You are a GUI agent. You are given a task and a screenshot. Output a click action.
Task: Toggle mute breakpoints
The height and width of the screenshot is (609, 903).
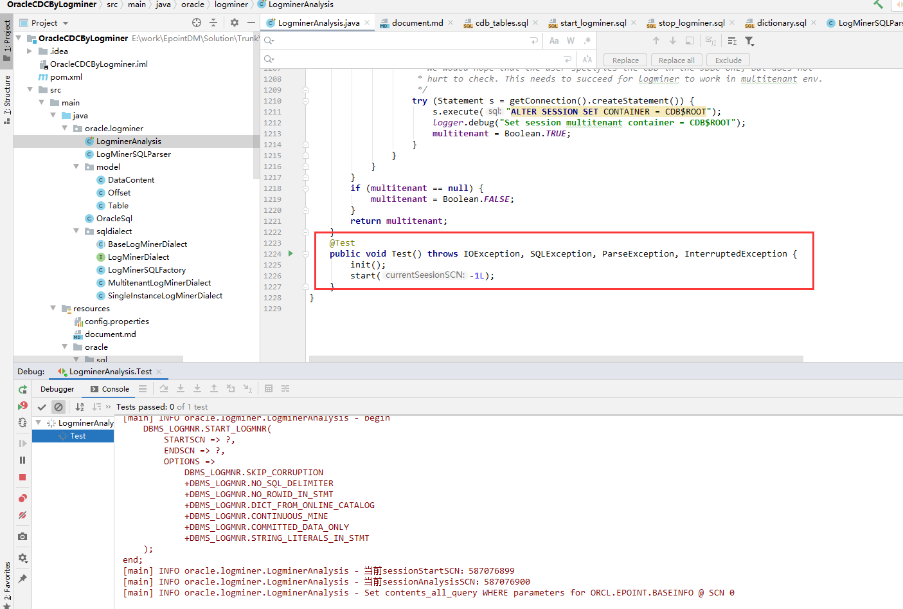tap(22, 515)
